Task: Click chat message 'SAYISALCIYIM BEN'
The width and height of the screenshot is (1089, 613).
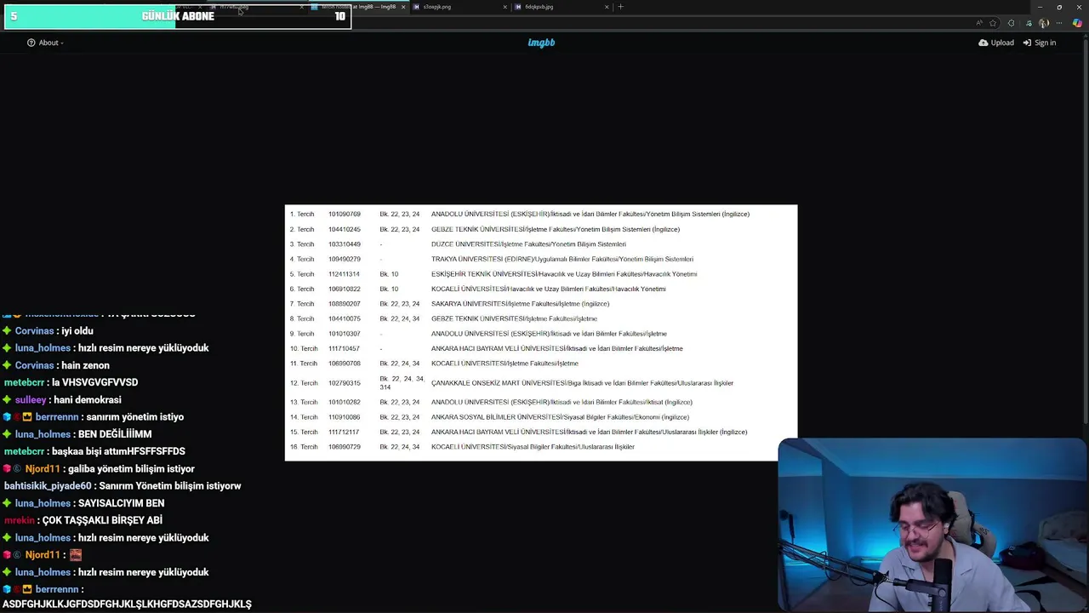Action: (121, 503)
